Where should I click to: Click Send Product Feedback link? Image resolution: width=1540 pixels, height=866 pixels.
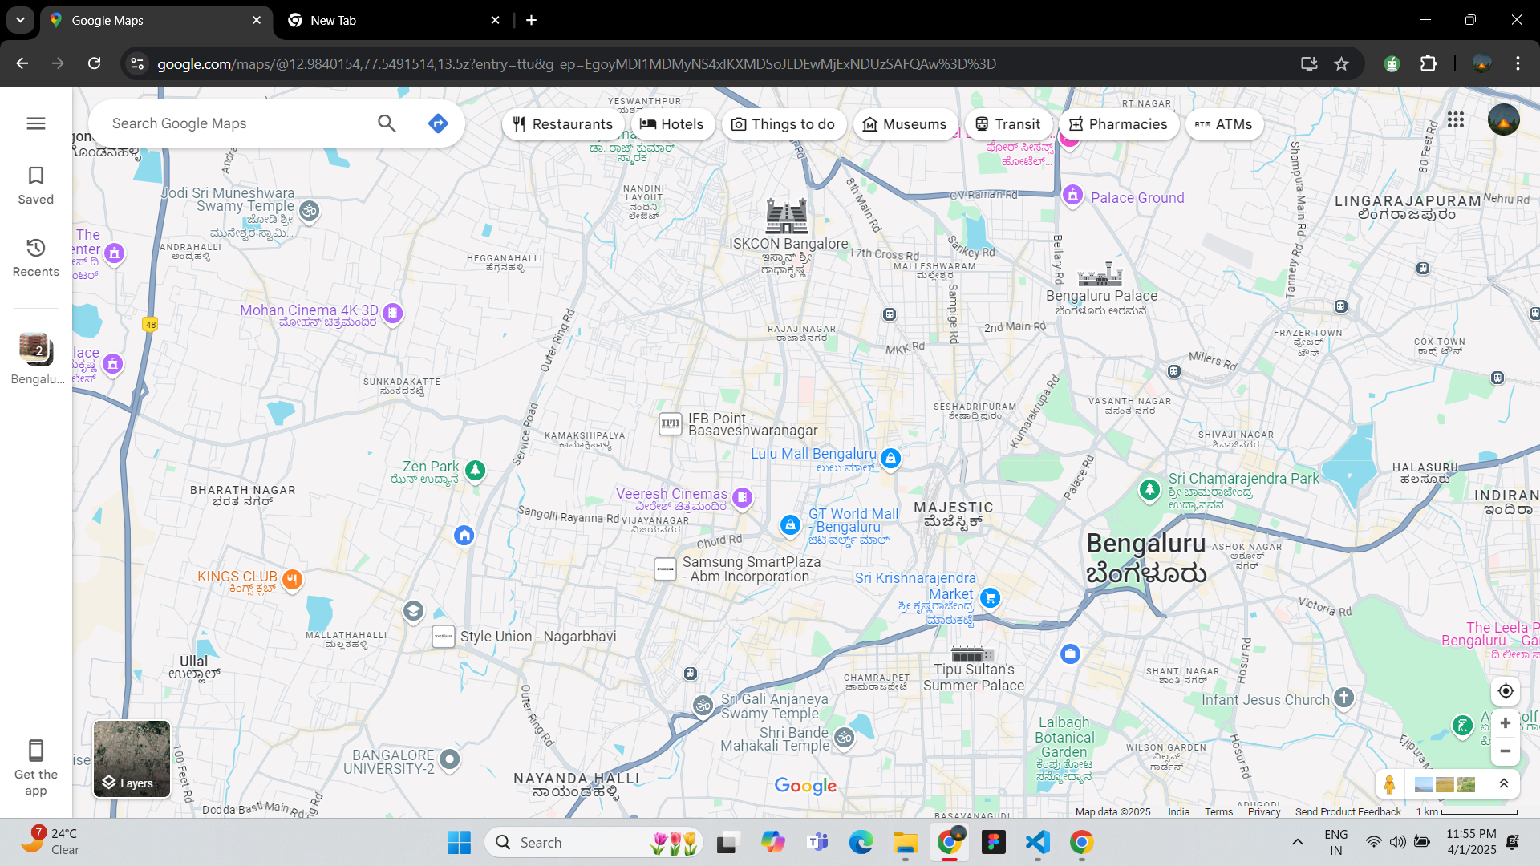click(x=1347, y=811)
